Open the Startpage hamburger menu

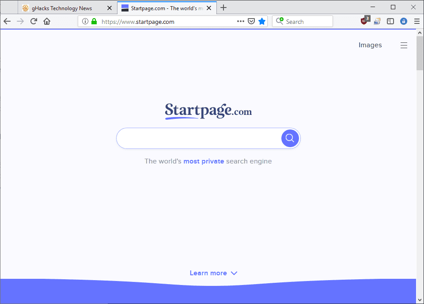[x=404, y=45]
